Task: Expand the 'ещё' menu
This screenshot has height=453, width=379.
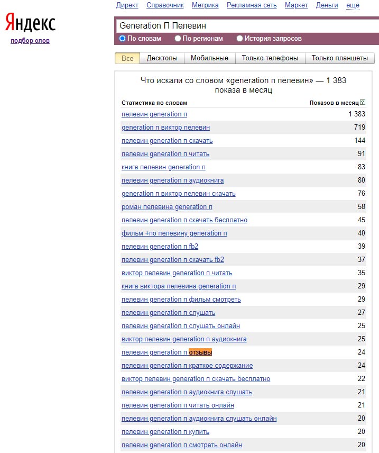Action: [353, 5]
